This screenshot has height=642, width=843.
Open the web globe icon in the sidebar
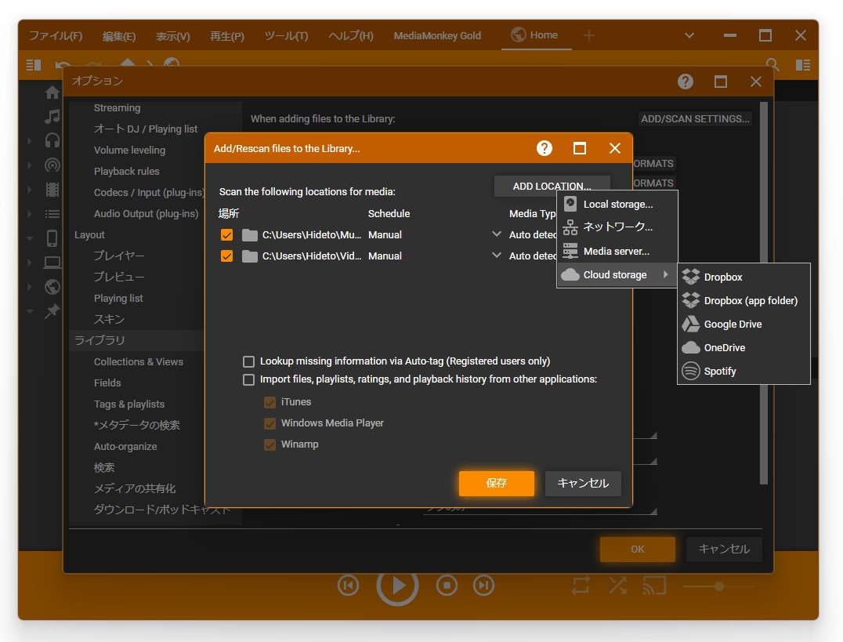[52, 287]
